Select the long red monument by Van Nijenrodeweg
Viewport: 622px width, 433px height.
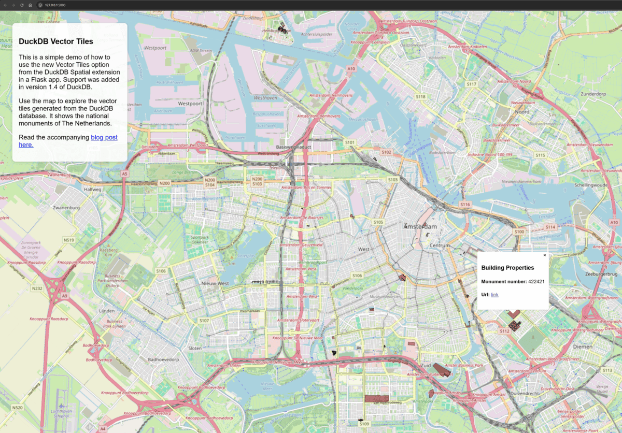376,398
